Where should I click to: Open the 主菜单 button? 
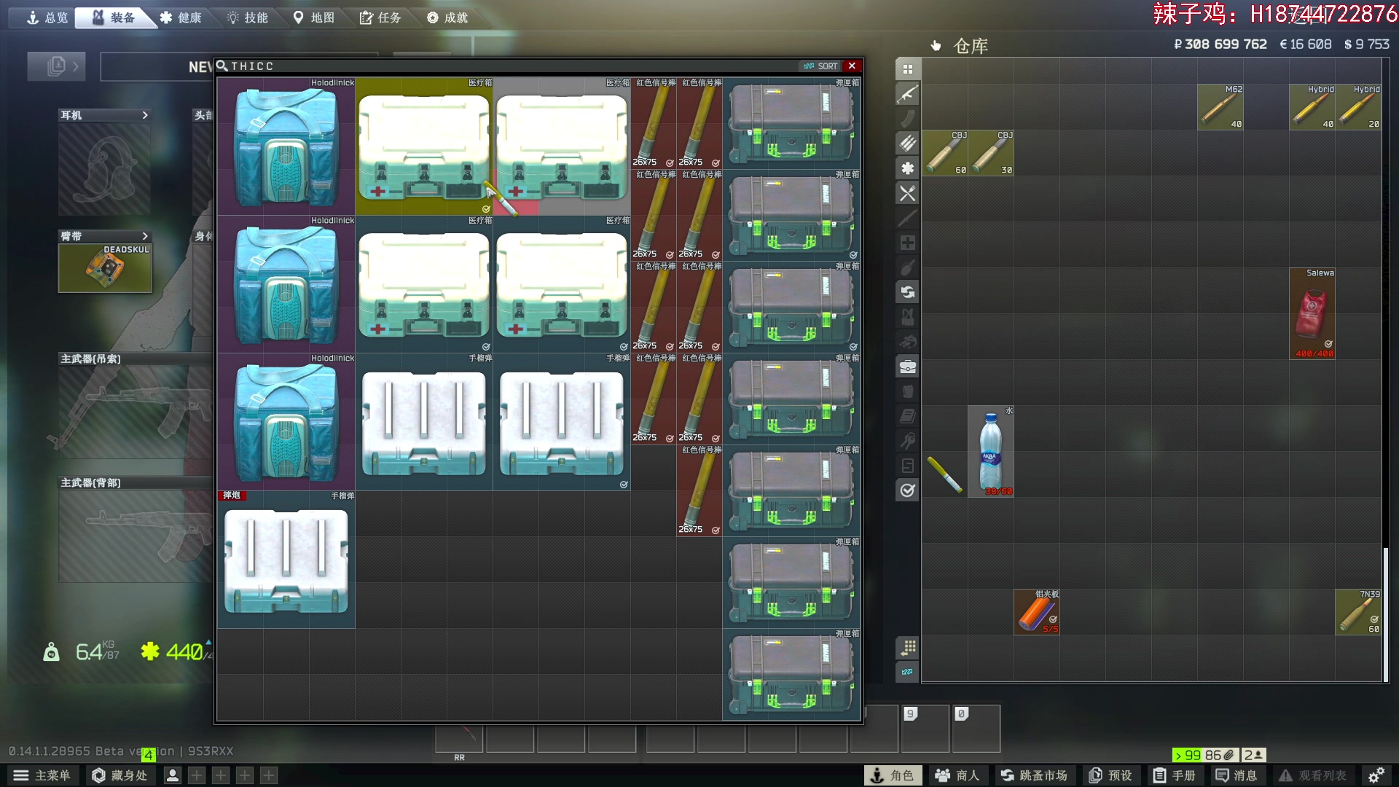click(42, 775)
